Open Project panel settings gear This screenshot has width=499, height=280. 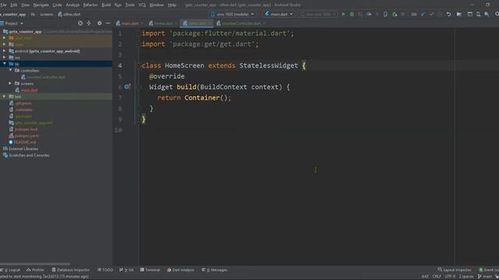pyautogui.click(x=100, y=23)
